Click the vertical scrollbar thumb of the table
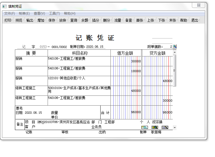 [174, 70]
